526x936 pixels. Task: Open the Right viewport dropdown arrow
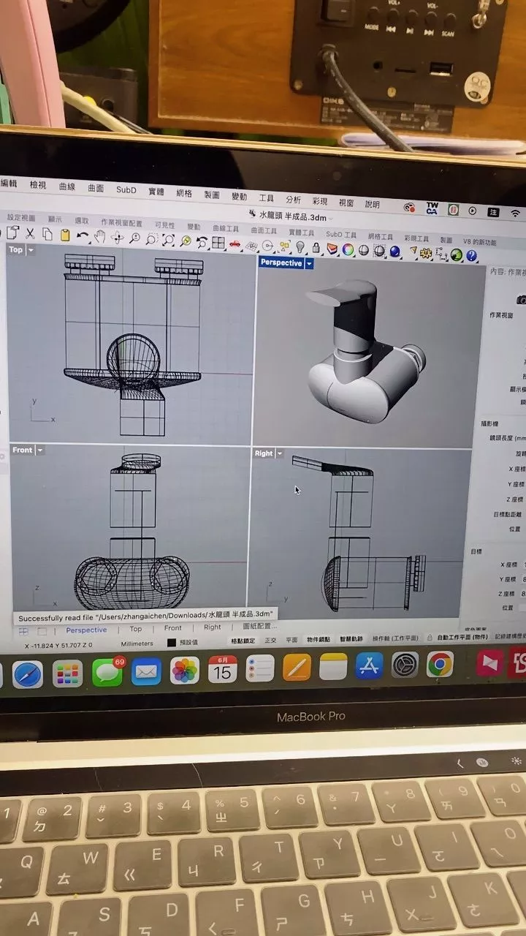279,453
